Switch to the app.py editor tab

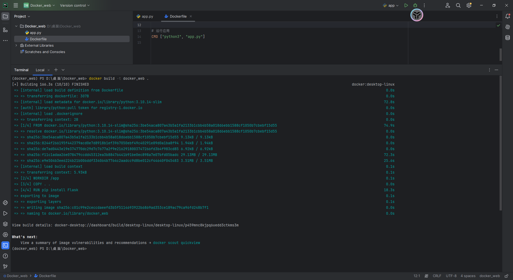tap(145, 16)
